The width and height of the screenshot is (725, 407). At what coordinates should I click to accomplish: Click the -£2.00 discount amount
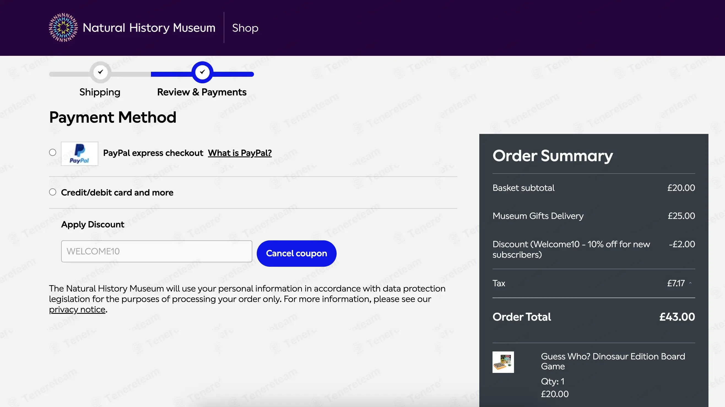coord(682,244)
